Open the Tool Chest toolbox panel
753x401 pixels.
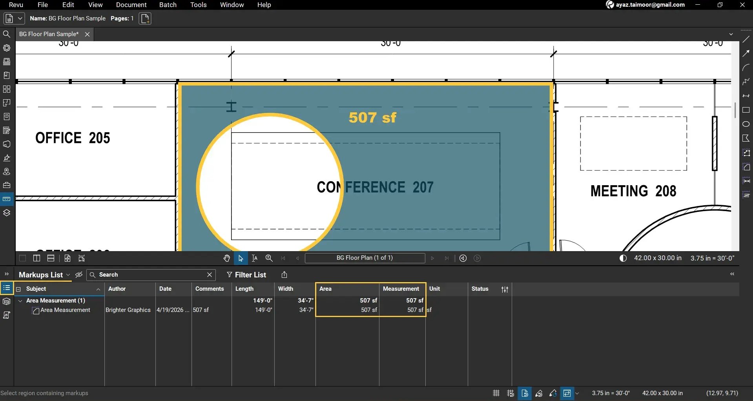[7, 185]
